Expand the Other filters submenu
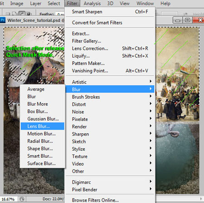The height and width of the screenshot is (203, 204). click(110, 171)
